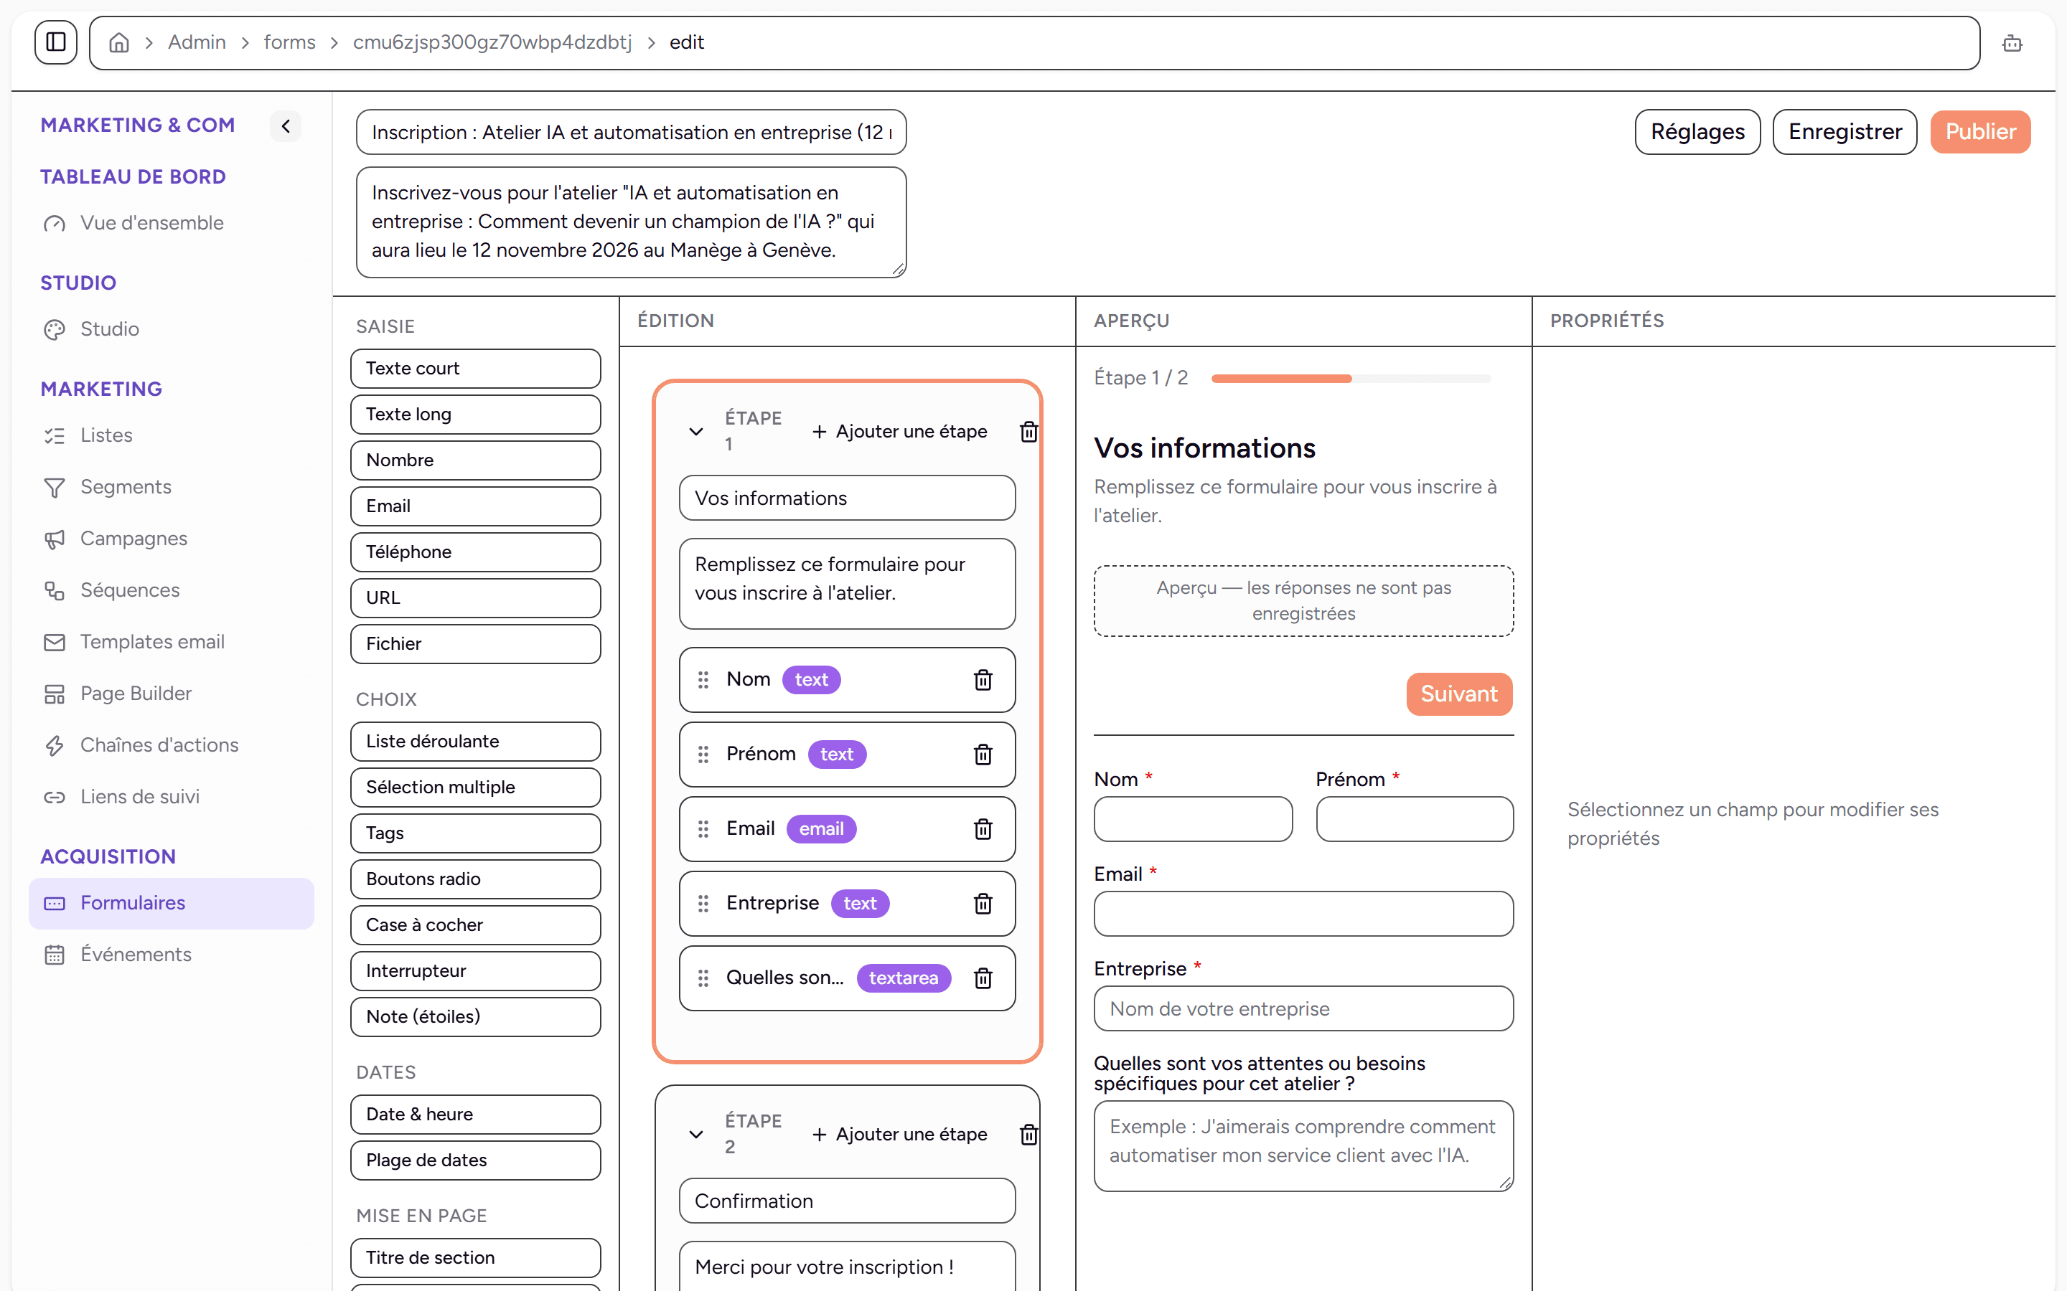This screenshot has width=2067, height=1291.
Task: Click the Étape 1 / 2 progress bar
Action: pos(1351,379)
